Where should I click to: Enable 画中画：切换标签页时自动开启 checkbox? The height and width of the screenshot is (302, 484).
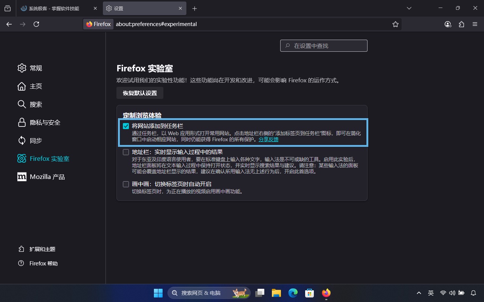(x=126, y=184)
